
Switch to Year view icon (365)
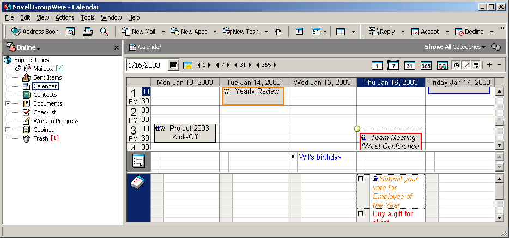[426, 65]
